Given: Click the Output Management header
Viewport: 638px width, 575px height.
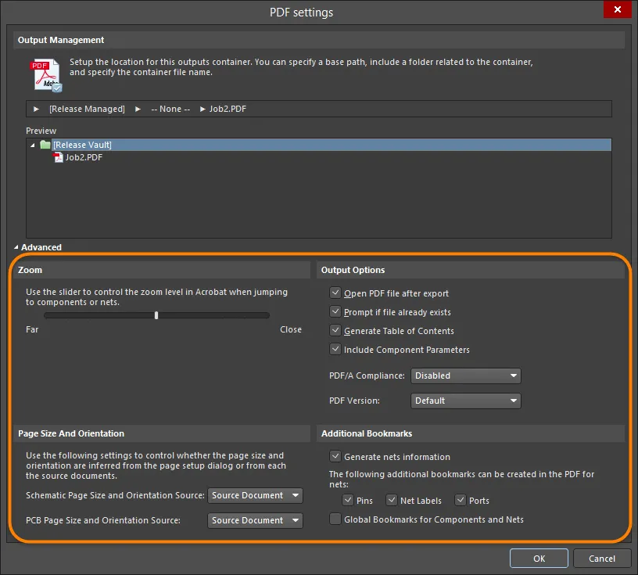Looking at the screenshot, I should tap(319, 40).
